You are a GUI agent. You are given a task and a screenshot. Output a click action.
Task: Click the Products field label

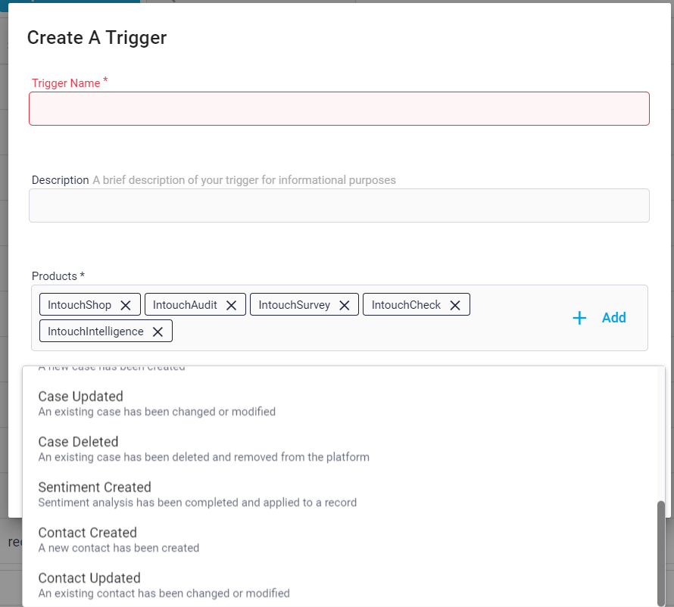click(x=58, y=276)
